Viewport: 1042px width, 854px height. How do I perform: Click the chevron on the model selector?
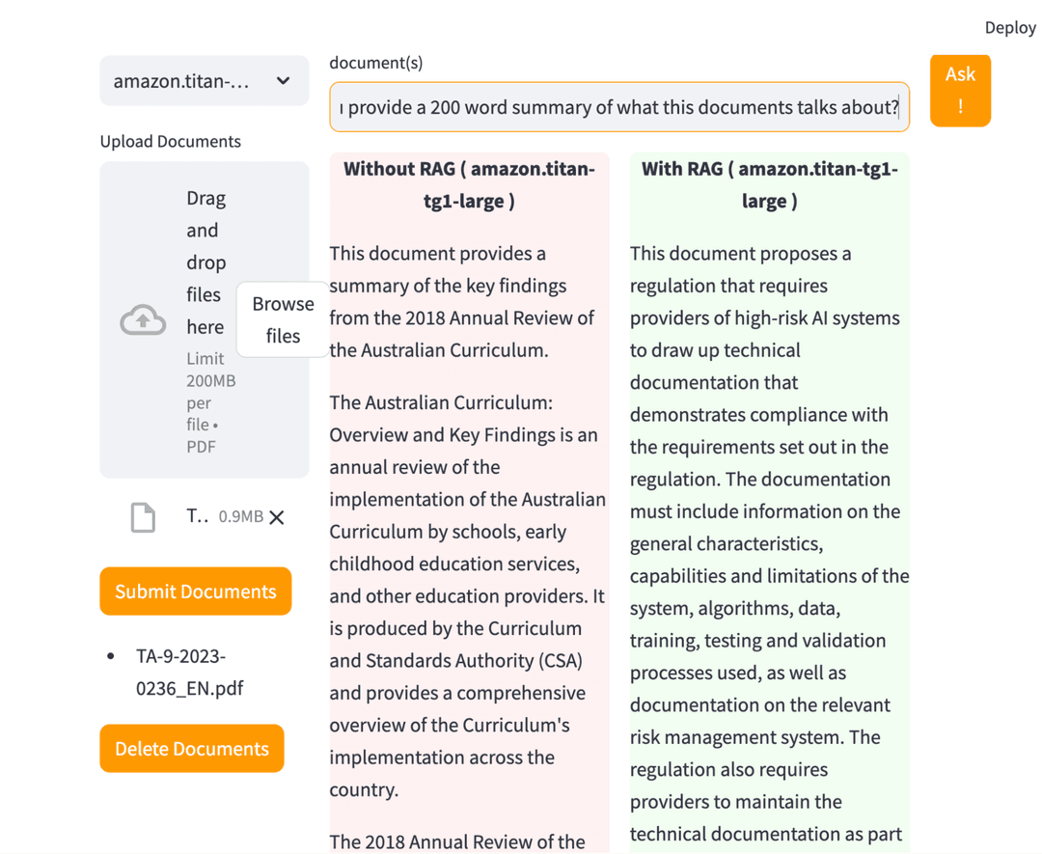[285, 81]
